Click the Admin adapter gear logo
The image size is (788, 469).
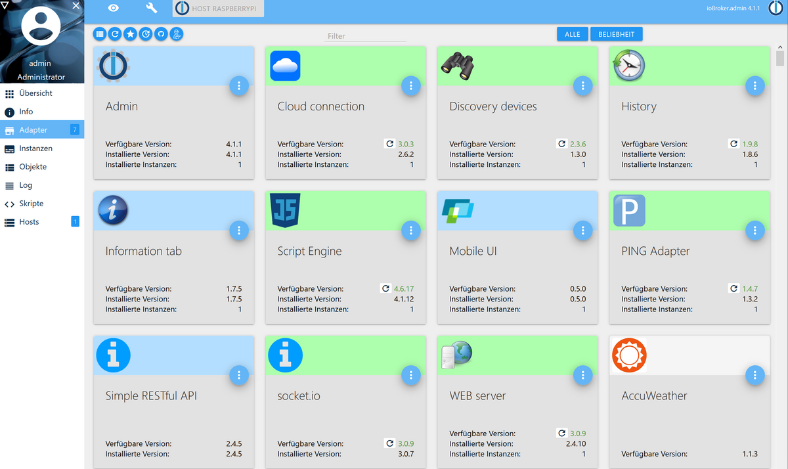click(x=114, y=66)
